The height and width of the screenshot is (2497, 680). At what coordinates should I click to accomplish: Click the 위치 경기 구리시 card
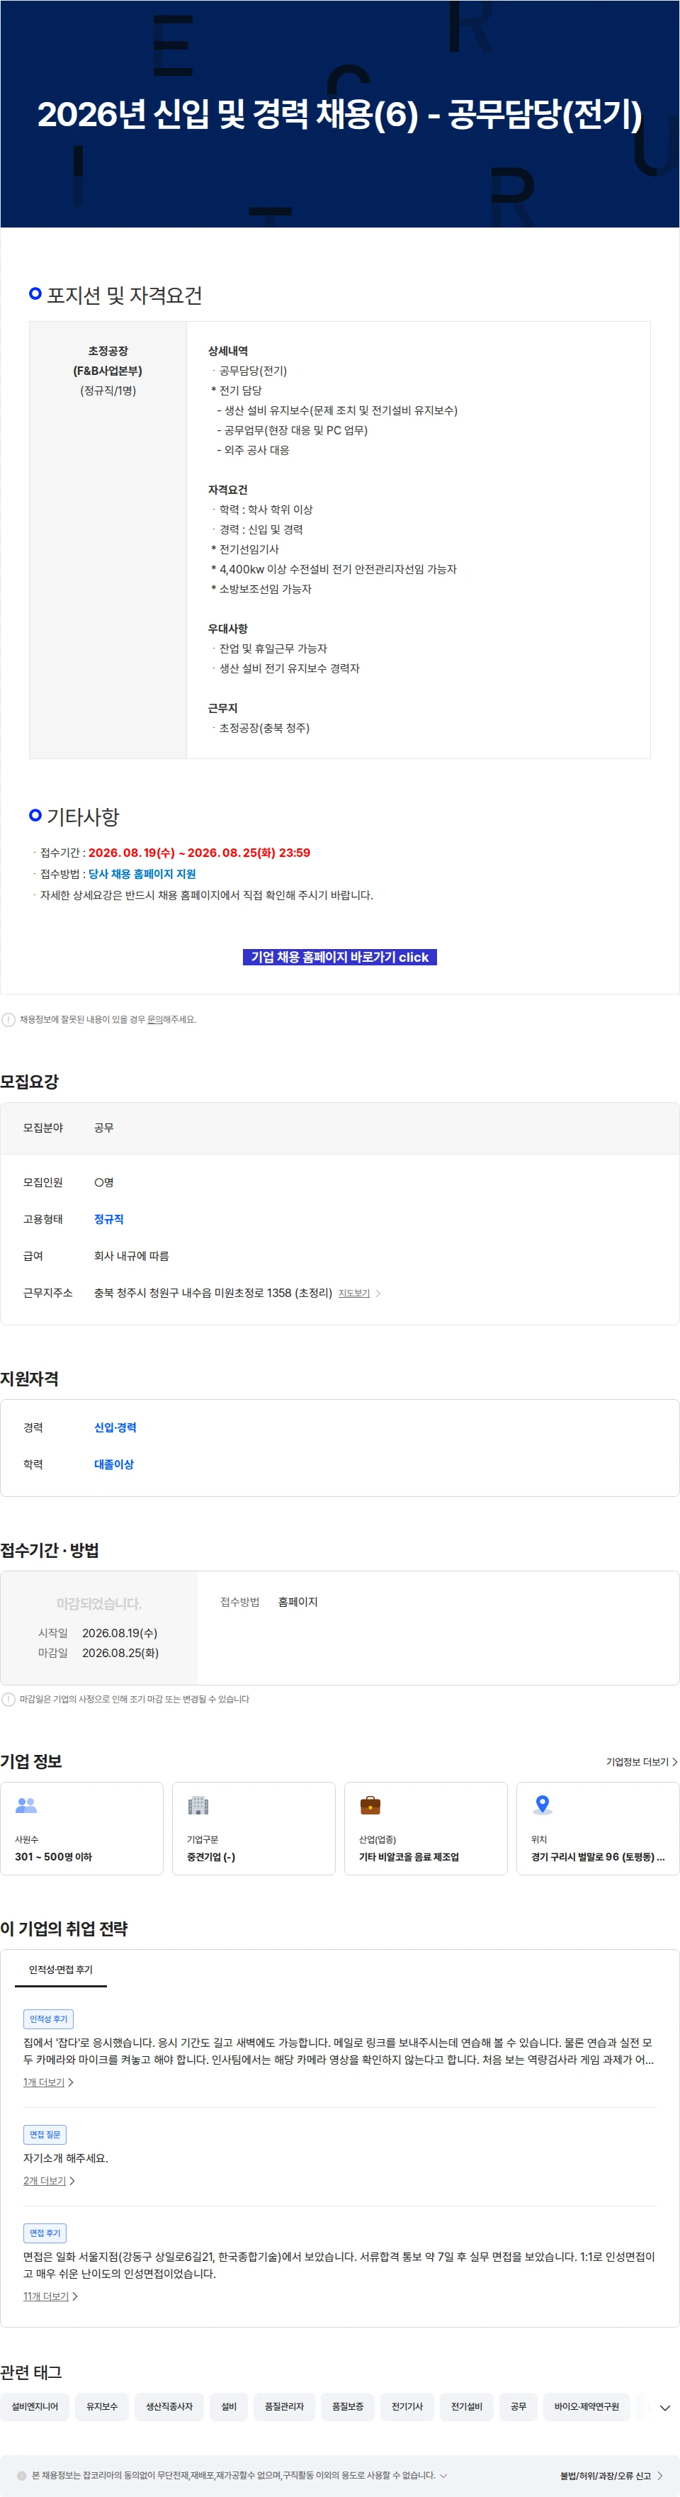tap(598, 1828)
